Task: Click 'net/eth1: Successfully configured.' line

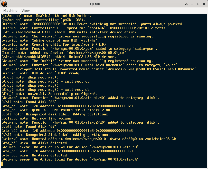Action: point(50,94)
